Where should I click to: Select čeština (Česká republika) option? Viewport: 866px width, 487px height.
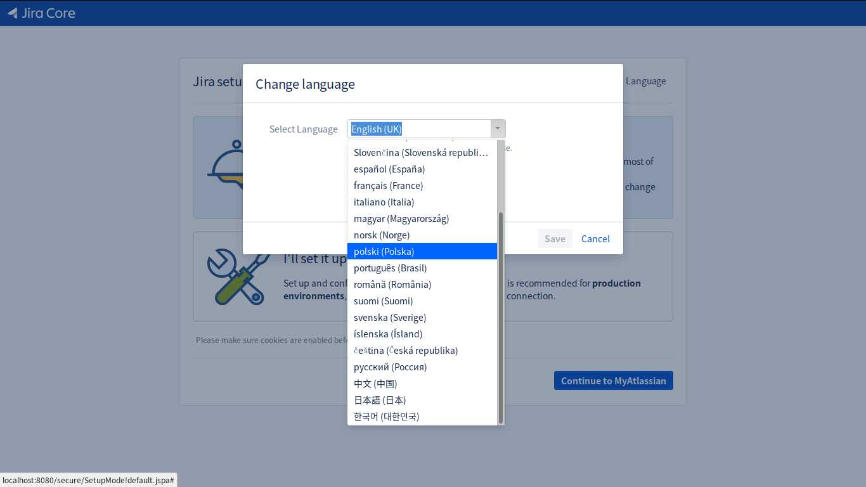[422, 350]
